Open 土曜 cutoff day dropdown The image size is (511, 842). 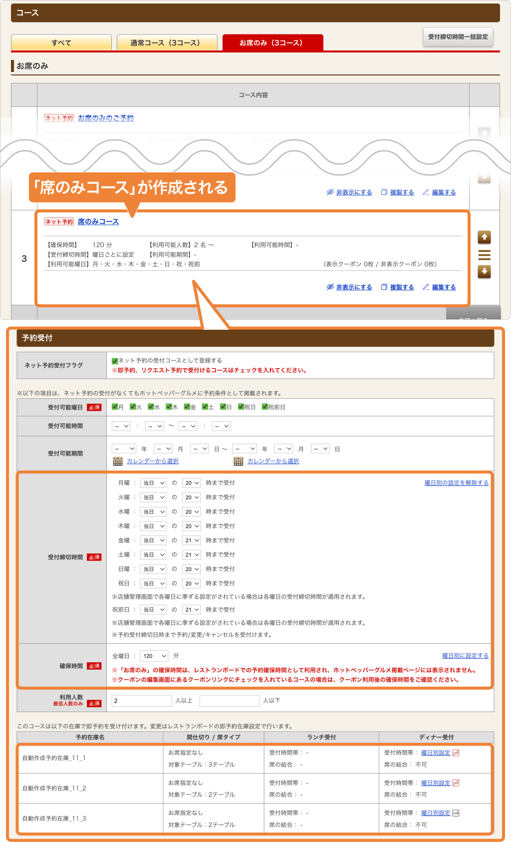click(x=153, y=555)
